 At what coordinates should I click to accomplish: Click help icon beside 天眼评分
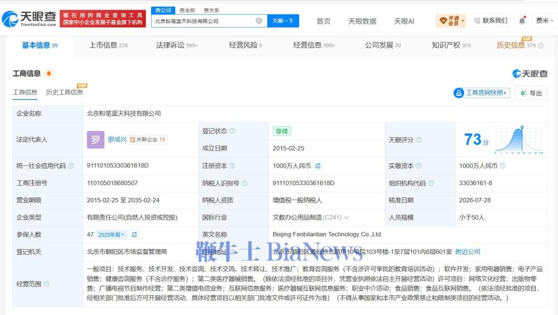[419, 140]
